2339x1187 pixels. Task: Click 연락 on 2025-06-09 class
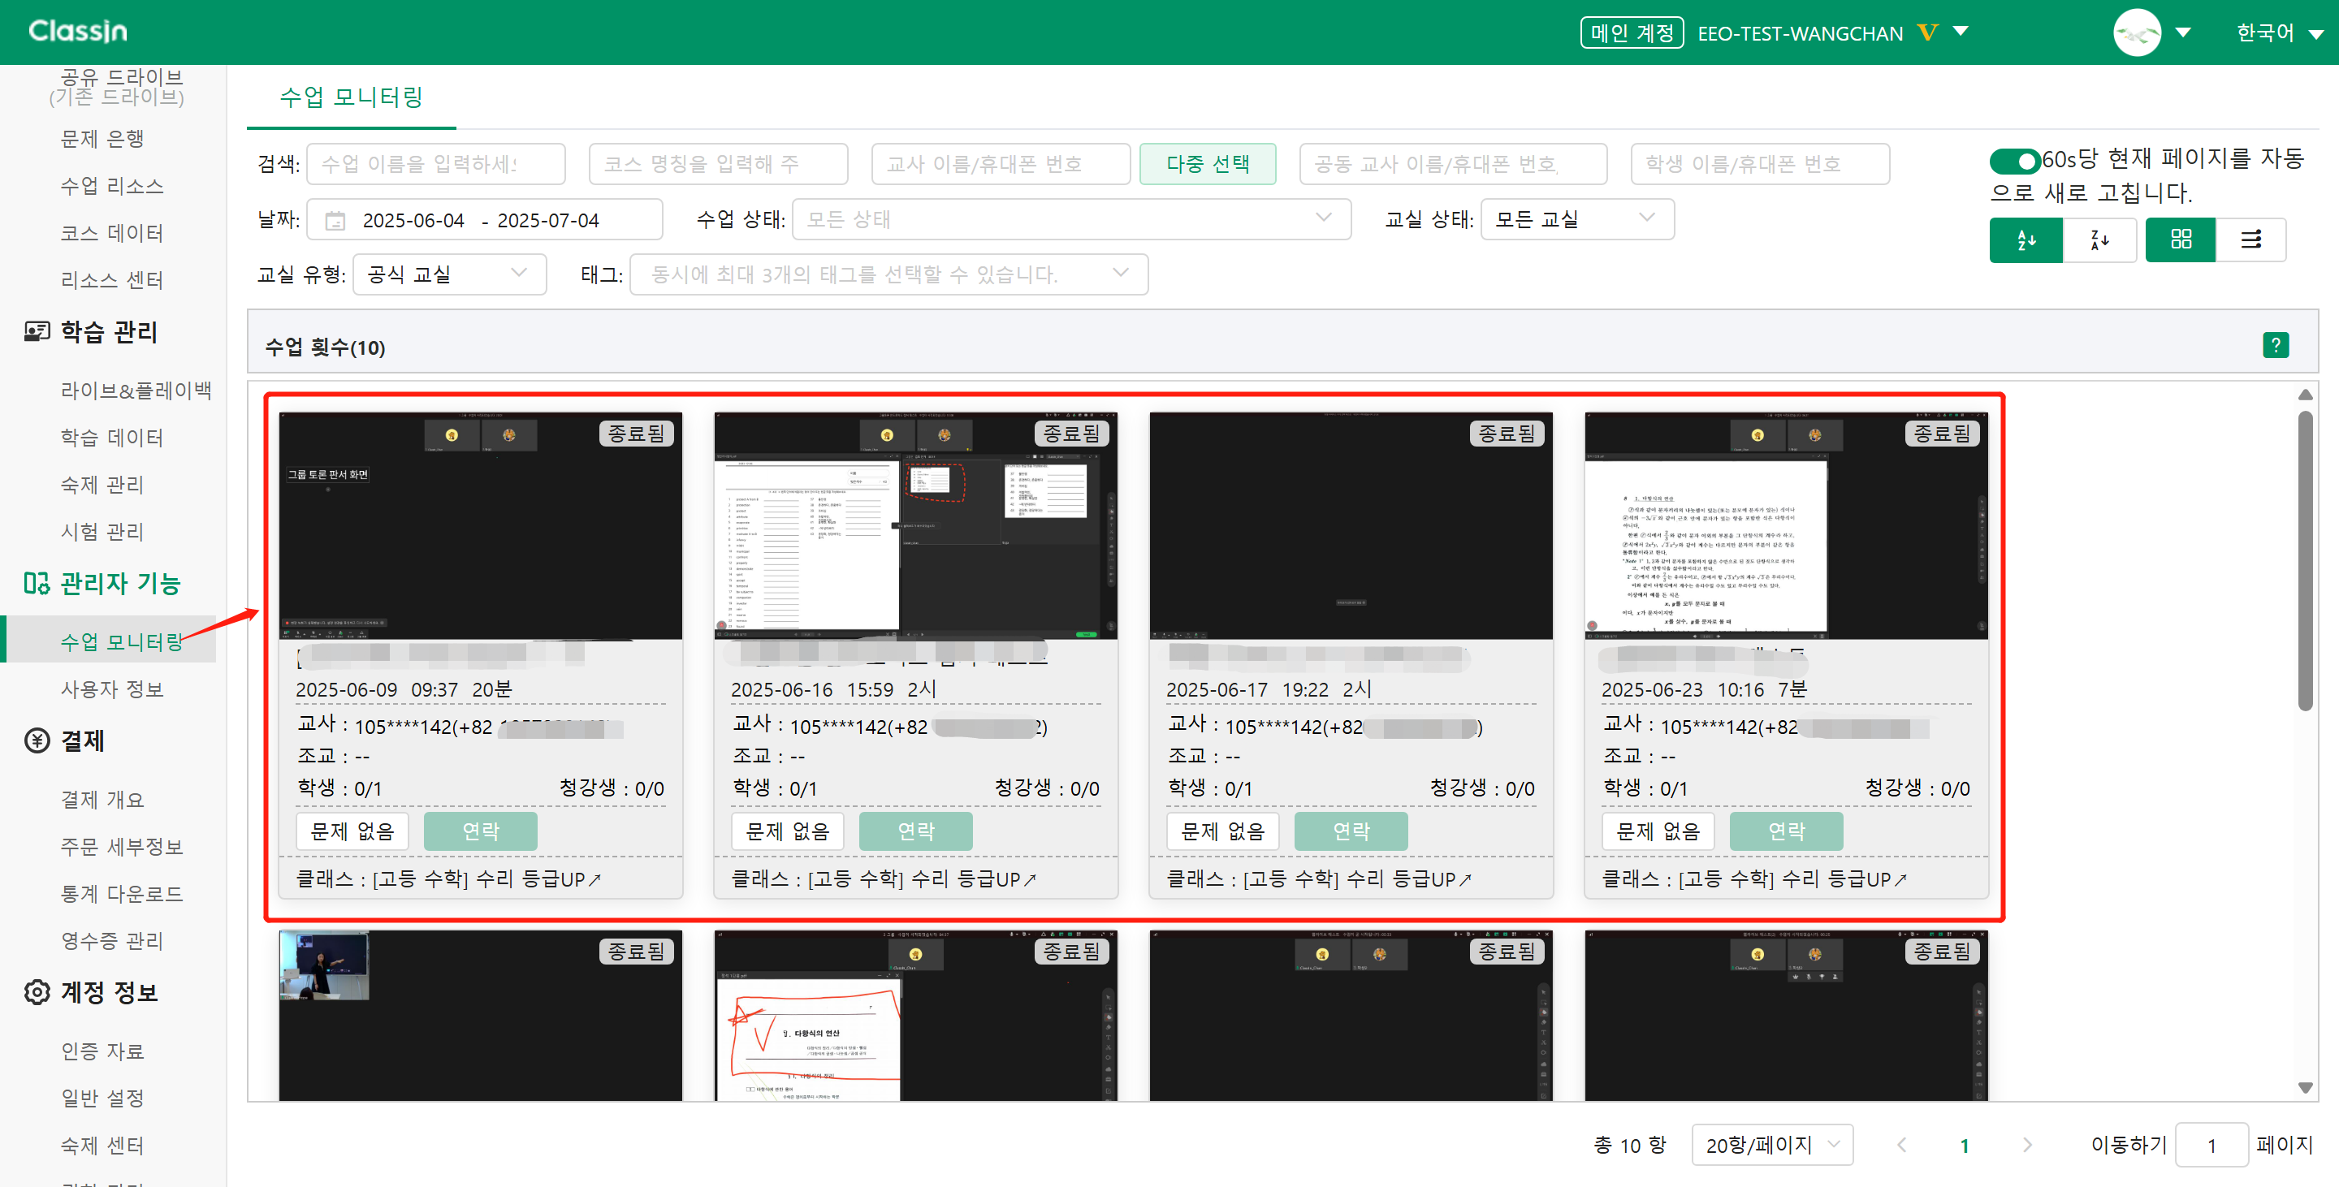[480, 831]
